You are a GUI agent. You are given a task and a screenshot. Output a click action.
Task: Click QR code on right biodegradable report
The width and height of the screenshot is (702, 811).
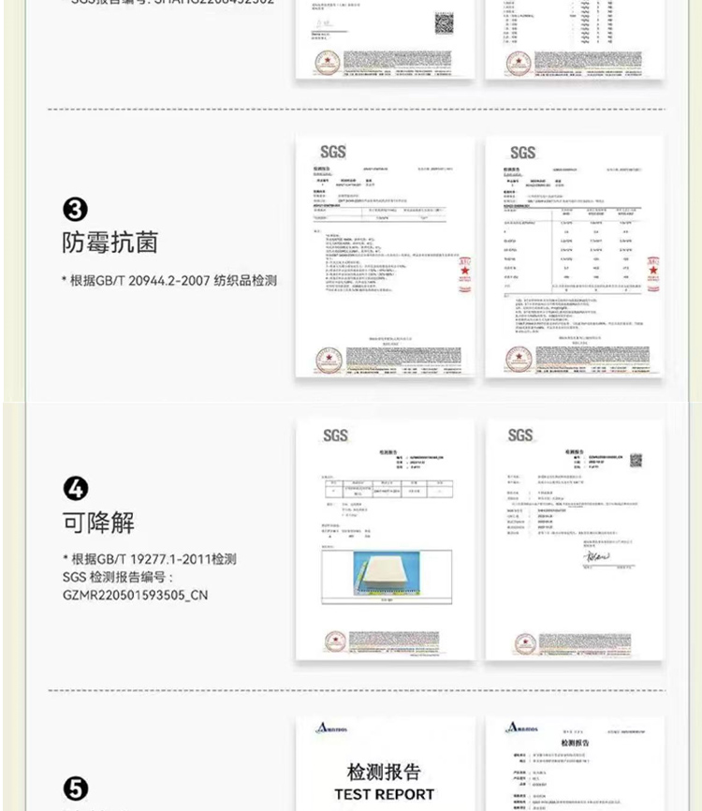[x=636, y=461]
